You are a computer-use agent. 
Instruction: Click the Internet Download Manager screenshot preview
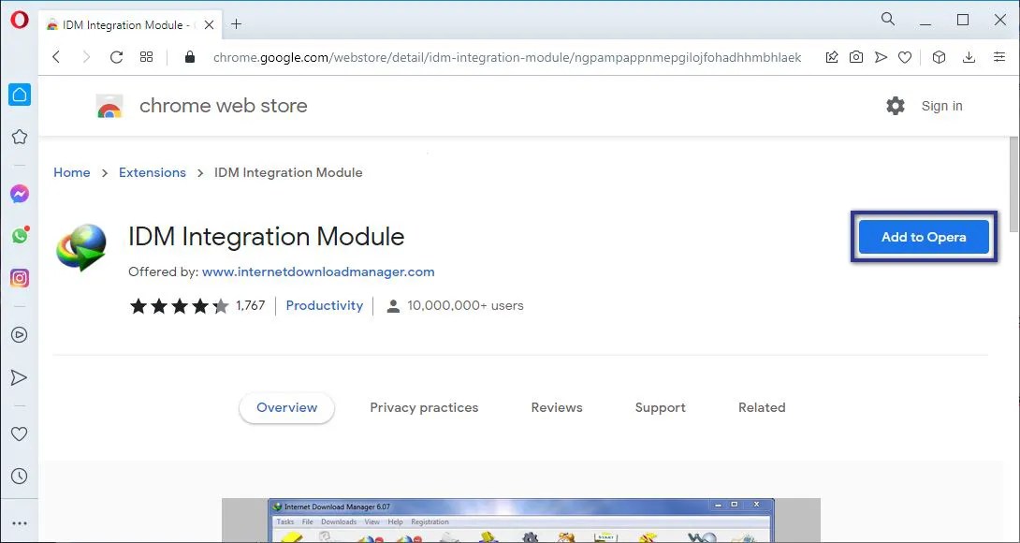pos(521,521)
